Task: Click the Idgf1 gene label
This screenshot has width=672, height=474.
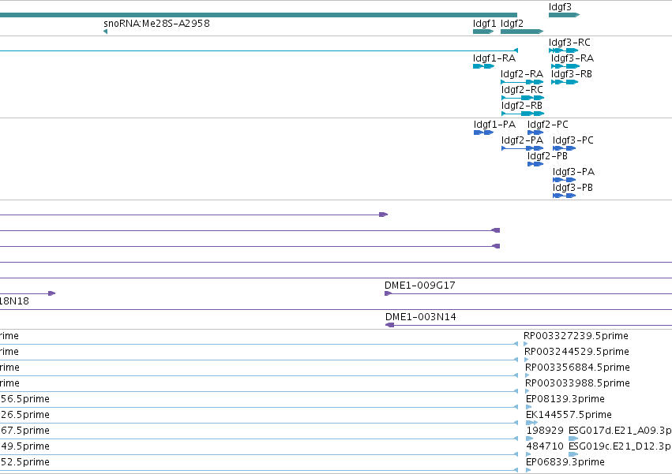Action: tap(484, 24)
